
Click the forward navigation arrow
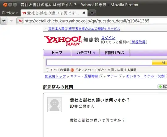point(11,21)
